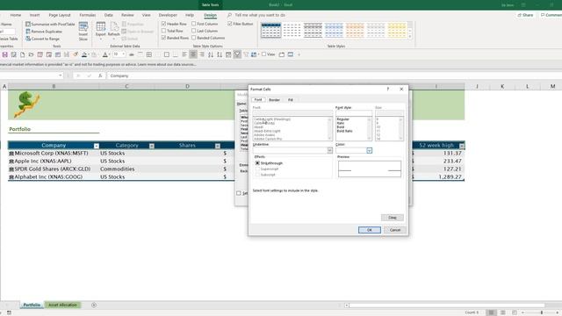Click the New sheet plus icon

click(x=94, y=305)
